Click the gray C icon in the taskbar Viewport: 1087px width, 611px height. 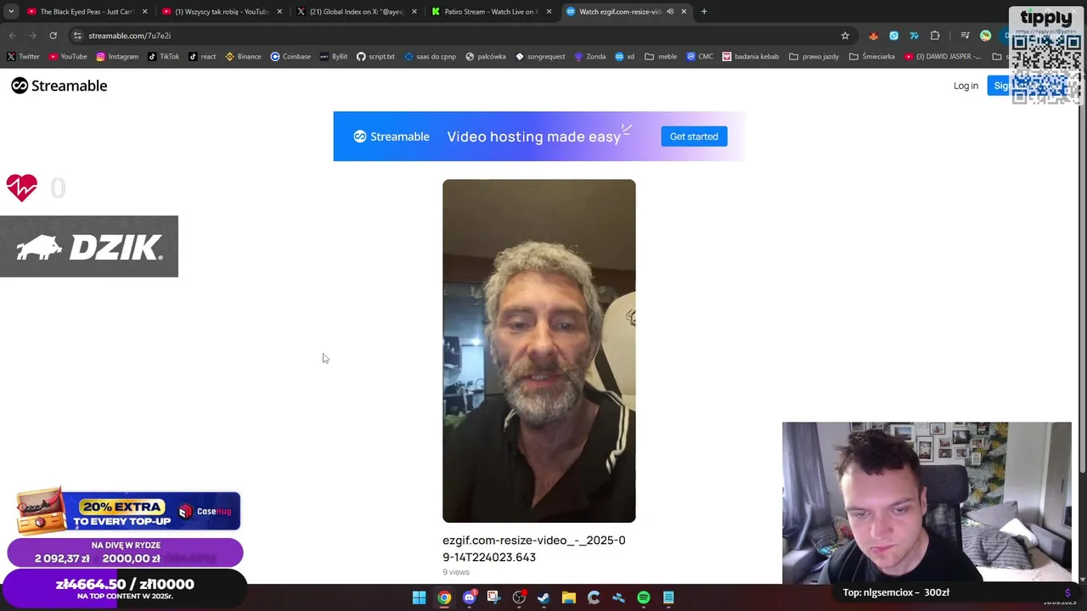click(x=594, y=597)
